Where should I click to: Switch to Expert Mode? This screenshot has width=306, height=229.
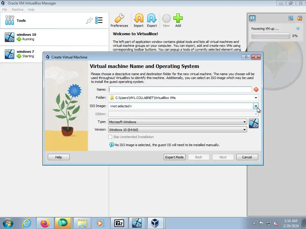tap(175, 157)
